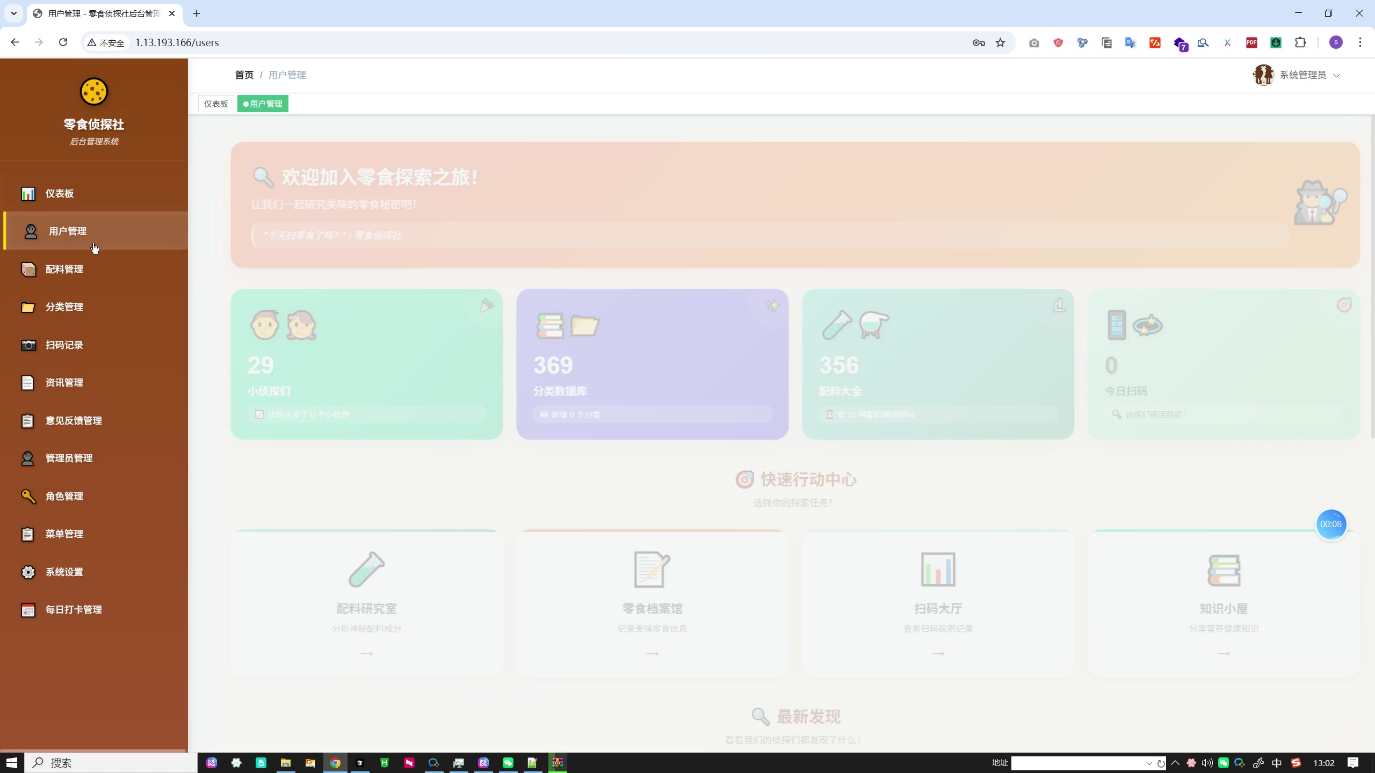
Task: Navigate to 首页 via breadcrumb
Action: [244, 75]
